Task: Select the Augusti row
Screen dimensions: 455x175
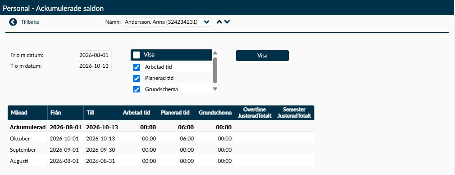Action: (x=161, y=161)
